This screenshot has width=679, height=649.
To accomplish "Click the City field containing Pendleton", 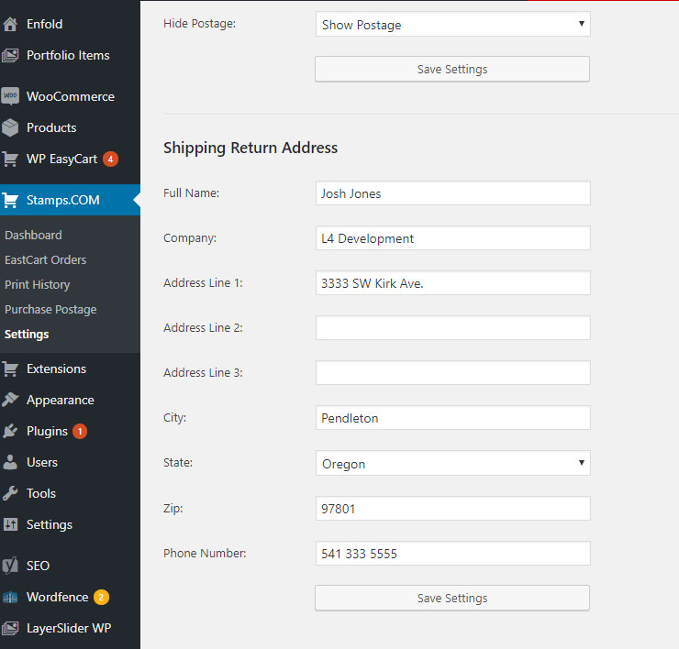I will [x=452, y=417].
